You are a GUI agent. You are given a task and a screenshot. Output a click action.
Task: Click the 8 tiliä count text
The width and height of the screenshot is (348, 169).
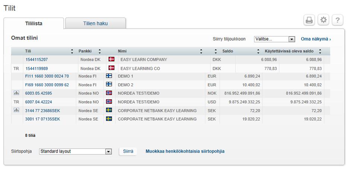[30, 135]
